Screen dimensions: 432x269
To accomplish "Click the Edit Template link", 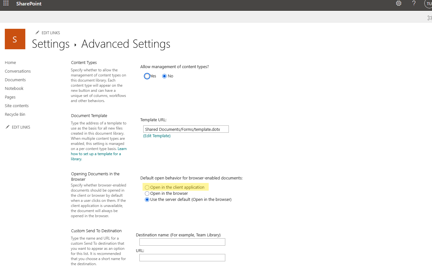I will click(x=157, y=136).
